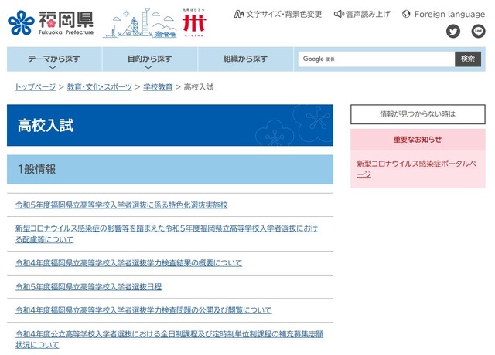Click the 高校入試 breadcrumb text

click(x=199, y=87)
